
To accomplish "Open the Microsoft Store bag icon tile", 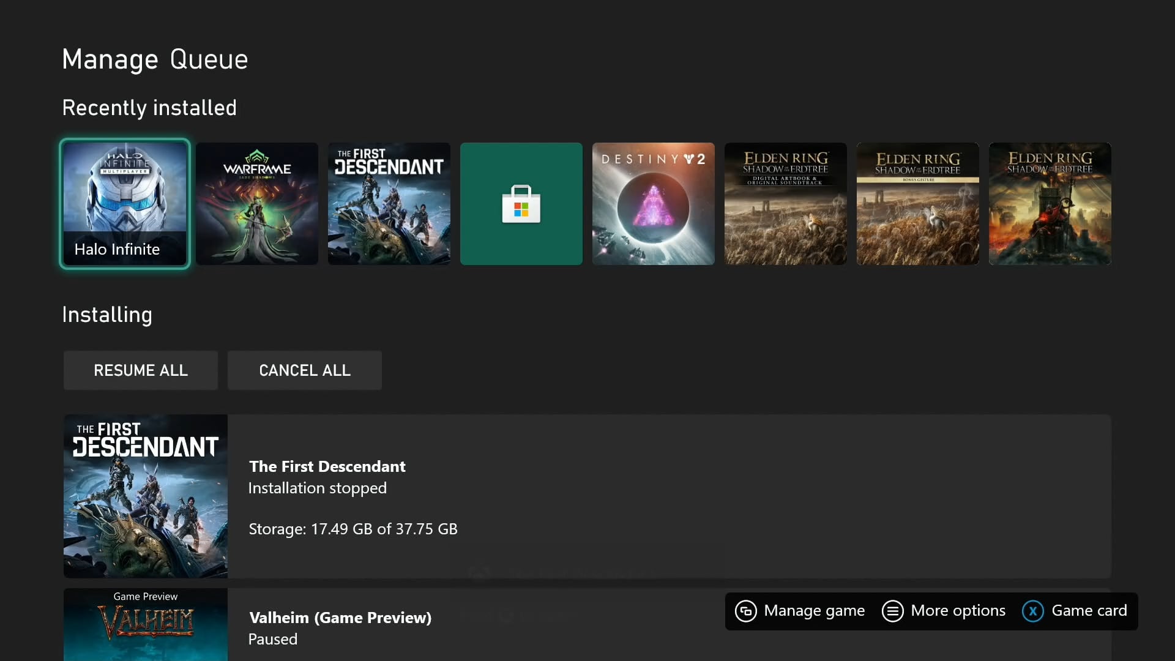I will (x=521, y=204).
